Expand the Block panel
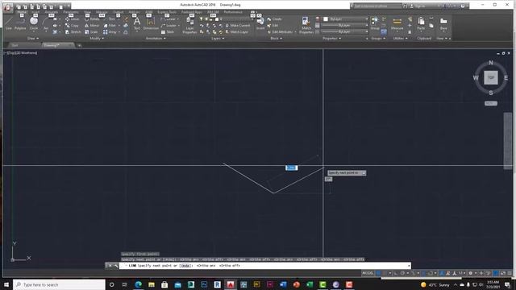 (x=276, y=39)
